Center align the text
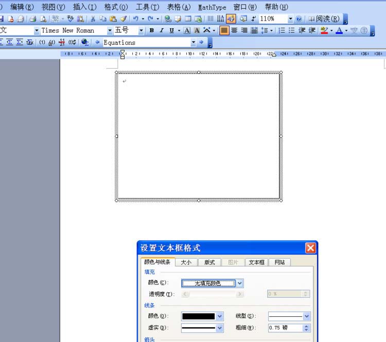The height and width of the screenshot is (342, 386). coord(234,30)
